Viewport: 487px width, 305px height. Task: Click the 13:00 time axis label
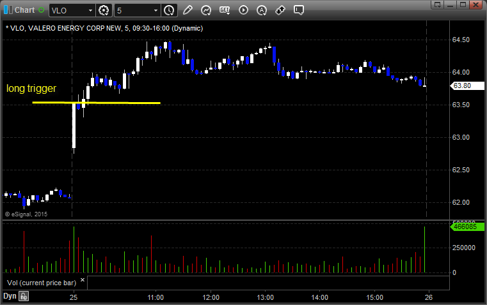tap(265, 297)
